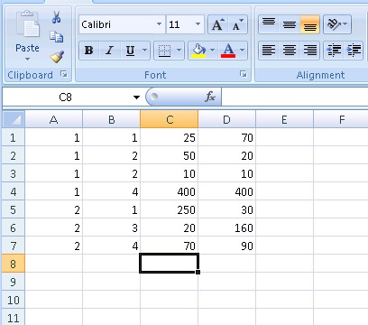The height and width of the screenshot is (325, 368).
Task: Click cell C1 containing 25
Action: (x=170, y=137)
